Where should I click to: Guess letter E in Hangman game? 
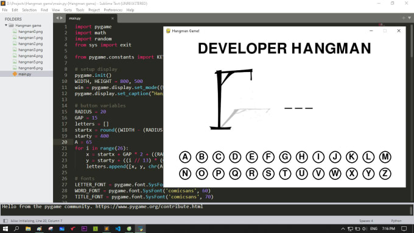(251, 157)
